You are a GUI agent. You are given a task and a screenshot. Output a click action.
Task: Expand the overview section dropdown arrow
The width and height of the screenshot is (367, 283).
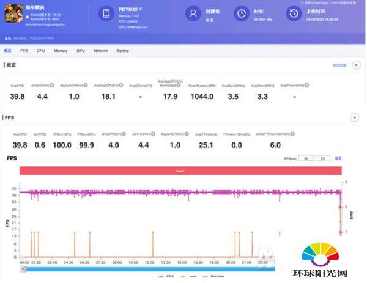(x=356, y=65)
